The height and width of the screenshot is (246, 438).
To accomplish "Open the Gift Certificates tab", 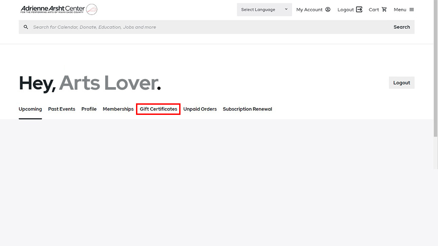I will pyautogui.click(x=158, y=109).
